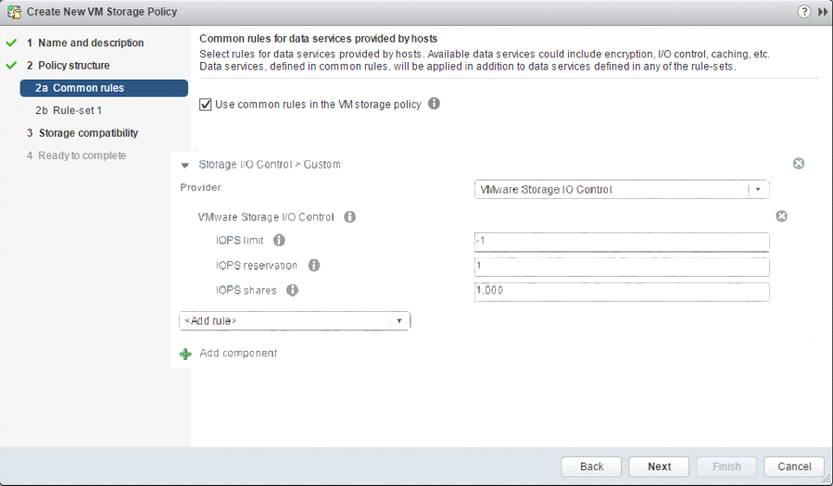833x486 pixels.
Task: Click the IOPS limit input field
Action: click(x=621, y=242)
